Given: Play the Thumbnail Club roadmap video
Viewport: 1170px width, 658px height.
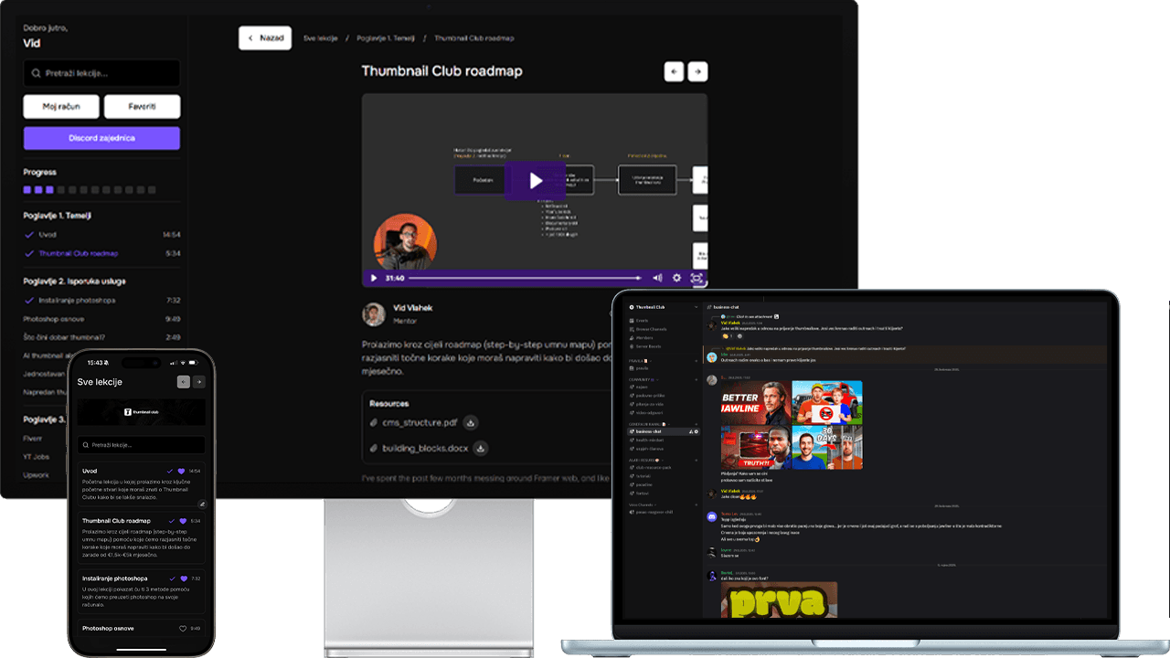Looking at the screenshot, I should [x=535, y=180].
